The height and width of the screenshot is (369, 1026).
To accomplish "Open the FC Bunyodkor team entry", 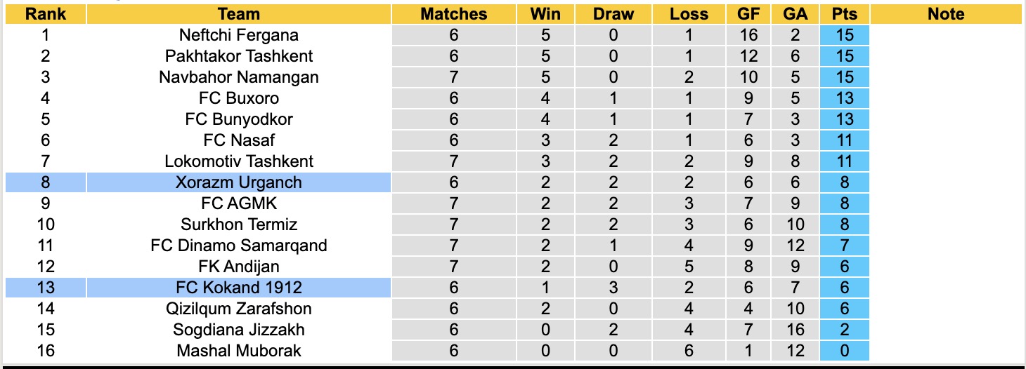I will click(239, 119).
